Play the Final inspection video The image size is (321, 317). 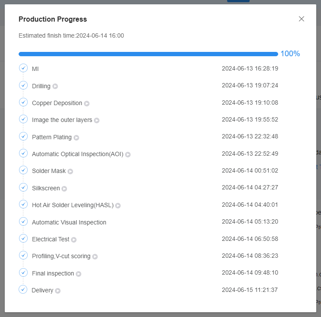(79, 274)
